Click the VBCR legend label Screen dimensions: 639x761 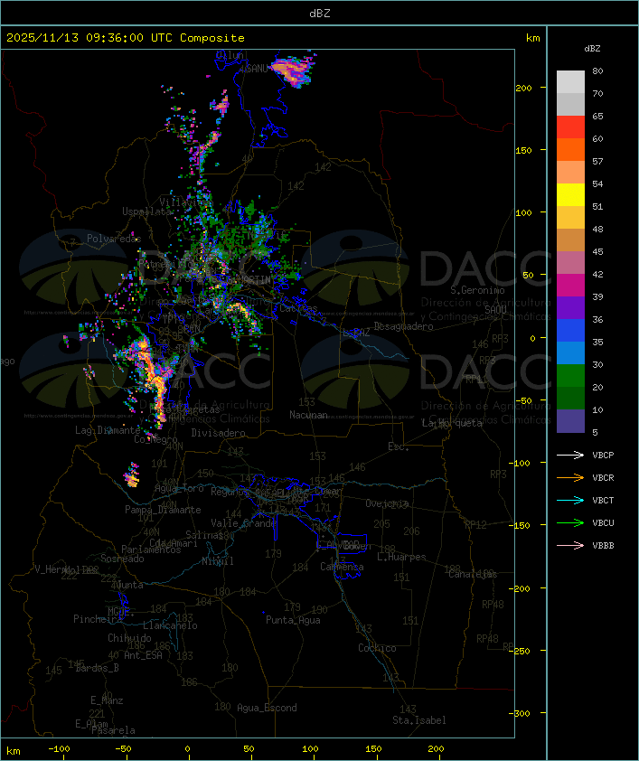(x=603, y=477)
